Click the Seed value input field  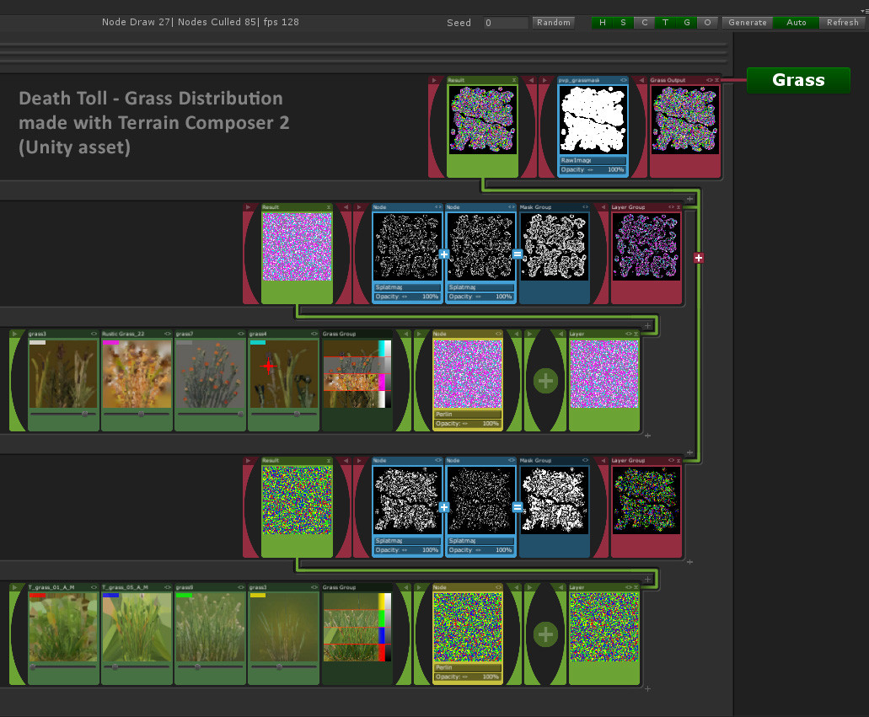505,23
